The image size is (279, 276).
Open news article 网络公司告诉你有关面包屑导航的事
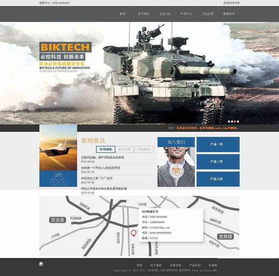(104, 189)
